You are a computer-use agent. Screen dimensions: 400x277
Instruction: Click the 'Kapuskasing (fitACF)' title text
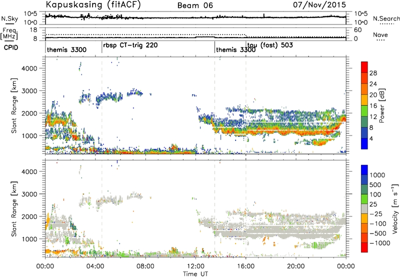[x=93, y=4]
